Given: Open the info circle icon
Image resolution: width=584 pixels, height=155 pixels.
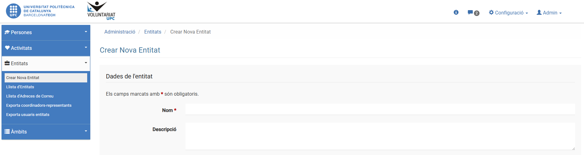Looking at the screenshot, I should point(456,12).
